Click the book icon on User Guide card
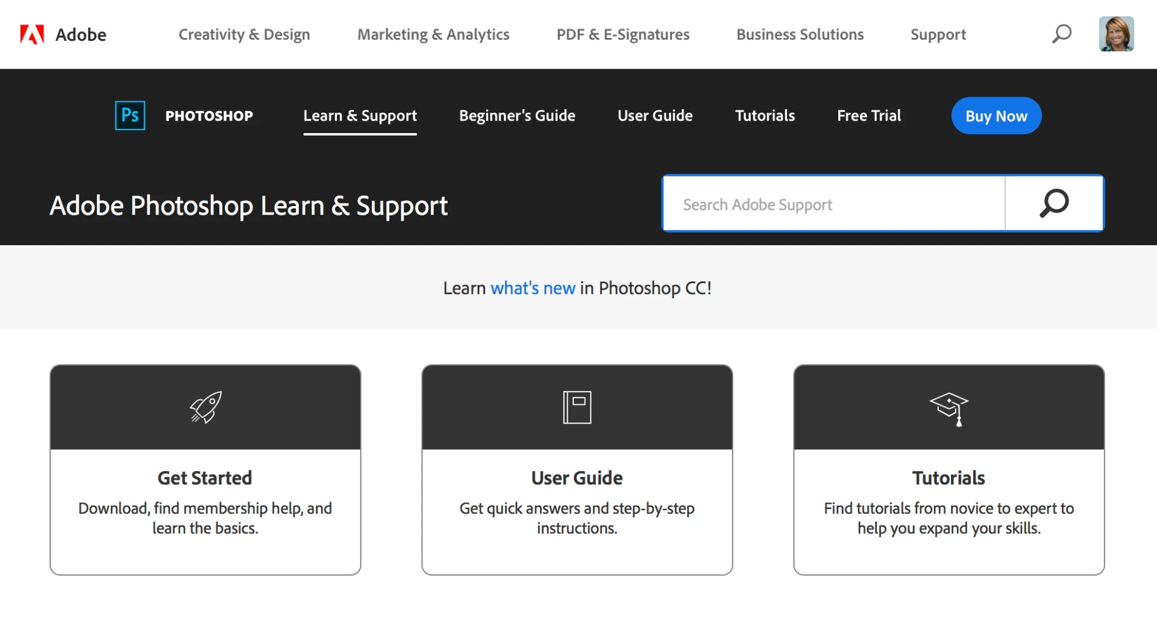This screenshot has width=1157, height=620. 577,407
